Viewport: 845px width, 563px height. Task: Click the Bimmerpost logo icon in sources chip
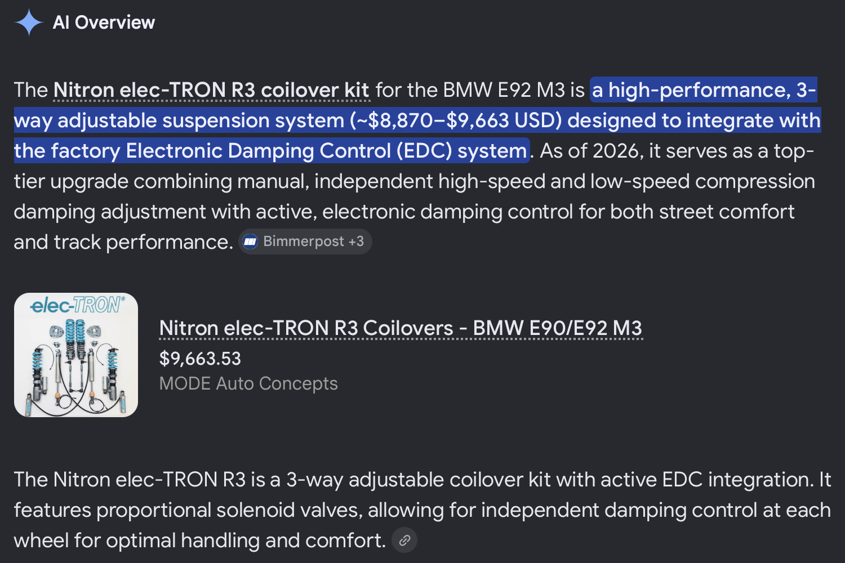click(x=250, y=242)
